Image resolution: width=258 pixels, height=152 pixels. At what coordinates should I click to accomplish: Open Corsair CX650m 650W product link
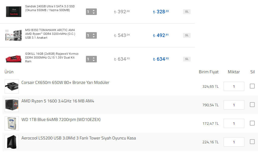[65, 83]
